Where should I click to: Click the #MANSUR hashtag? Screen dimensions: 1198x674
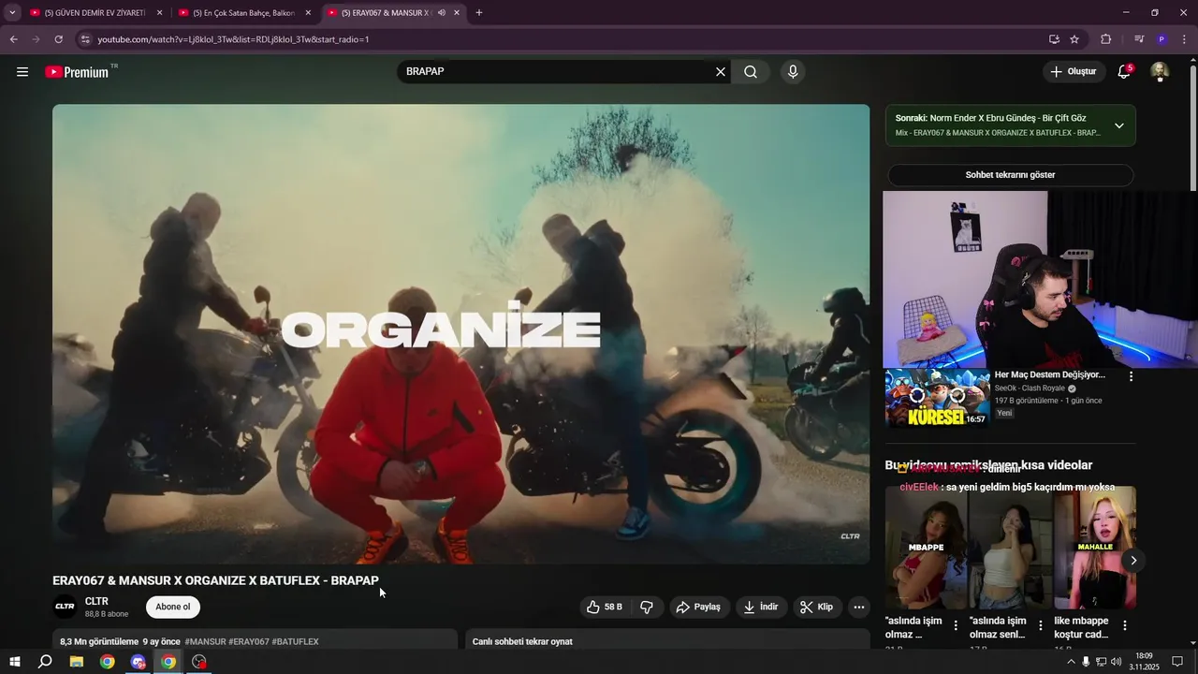point(205,641)
